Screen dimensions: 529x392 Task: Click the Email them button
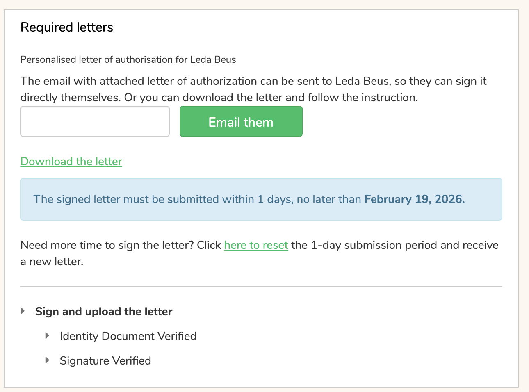pos(241,122)
